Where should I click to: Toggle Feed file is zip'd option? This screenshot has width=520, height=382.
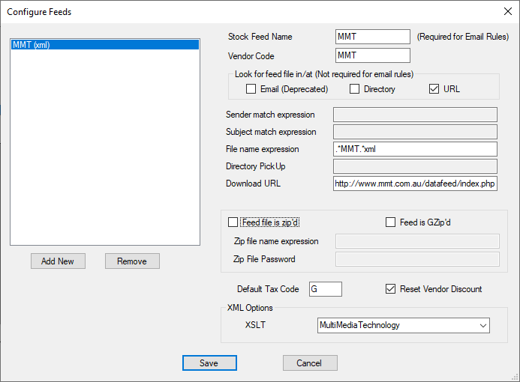[x=233, y=222]
